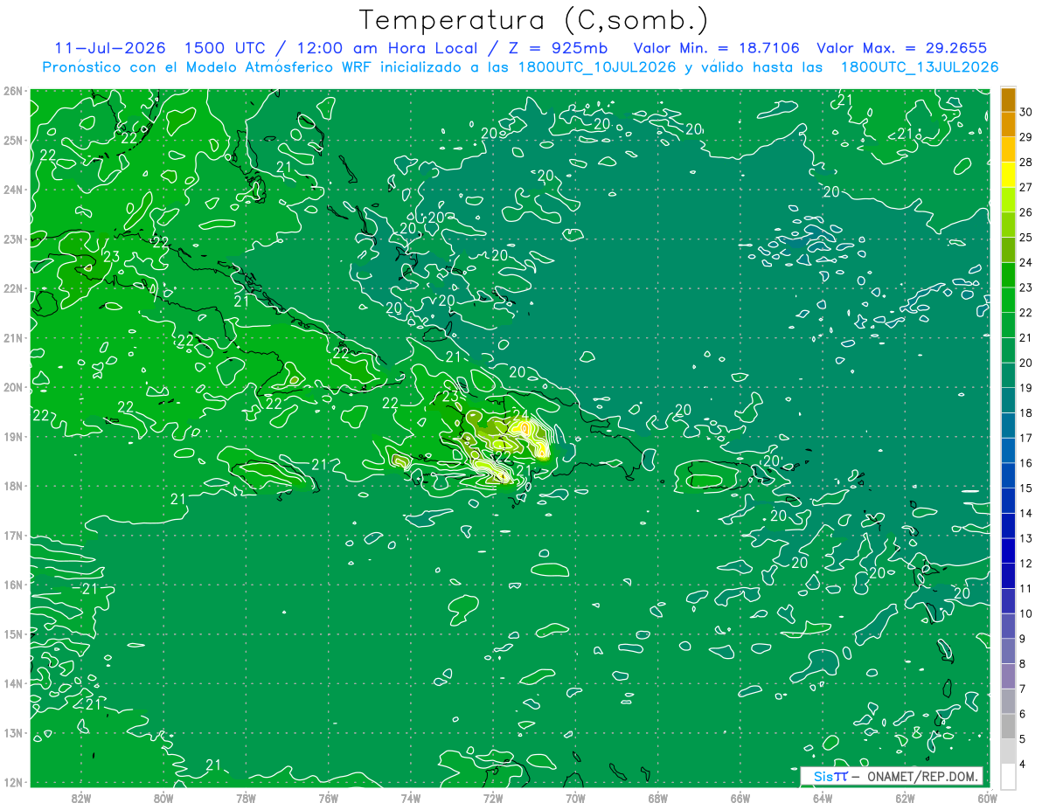This screenshot has height=810, width=1049.
Task: Click the 'Valor Min. = 18.7106' readout
Action: [x=717, y=48]
